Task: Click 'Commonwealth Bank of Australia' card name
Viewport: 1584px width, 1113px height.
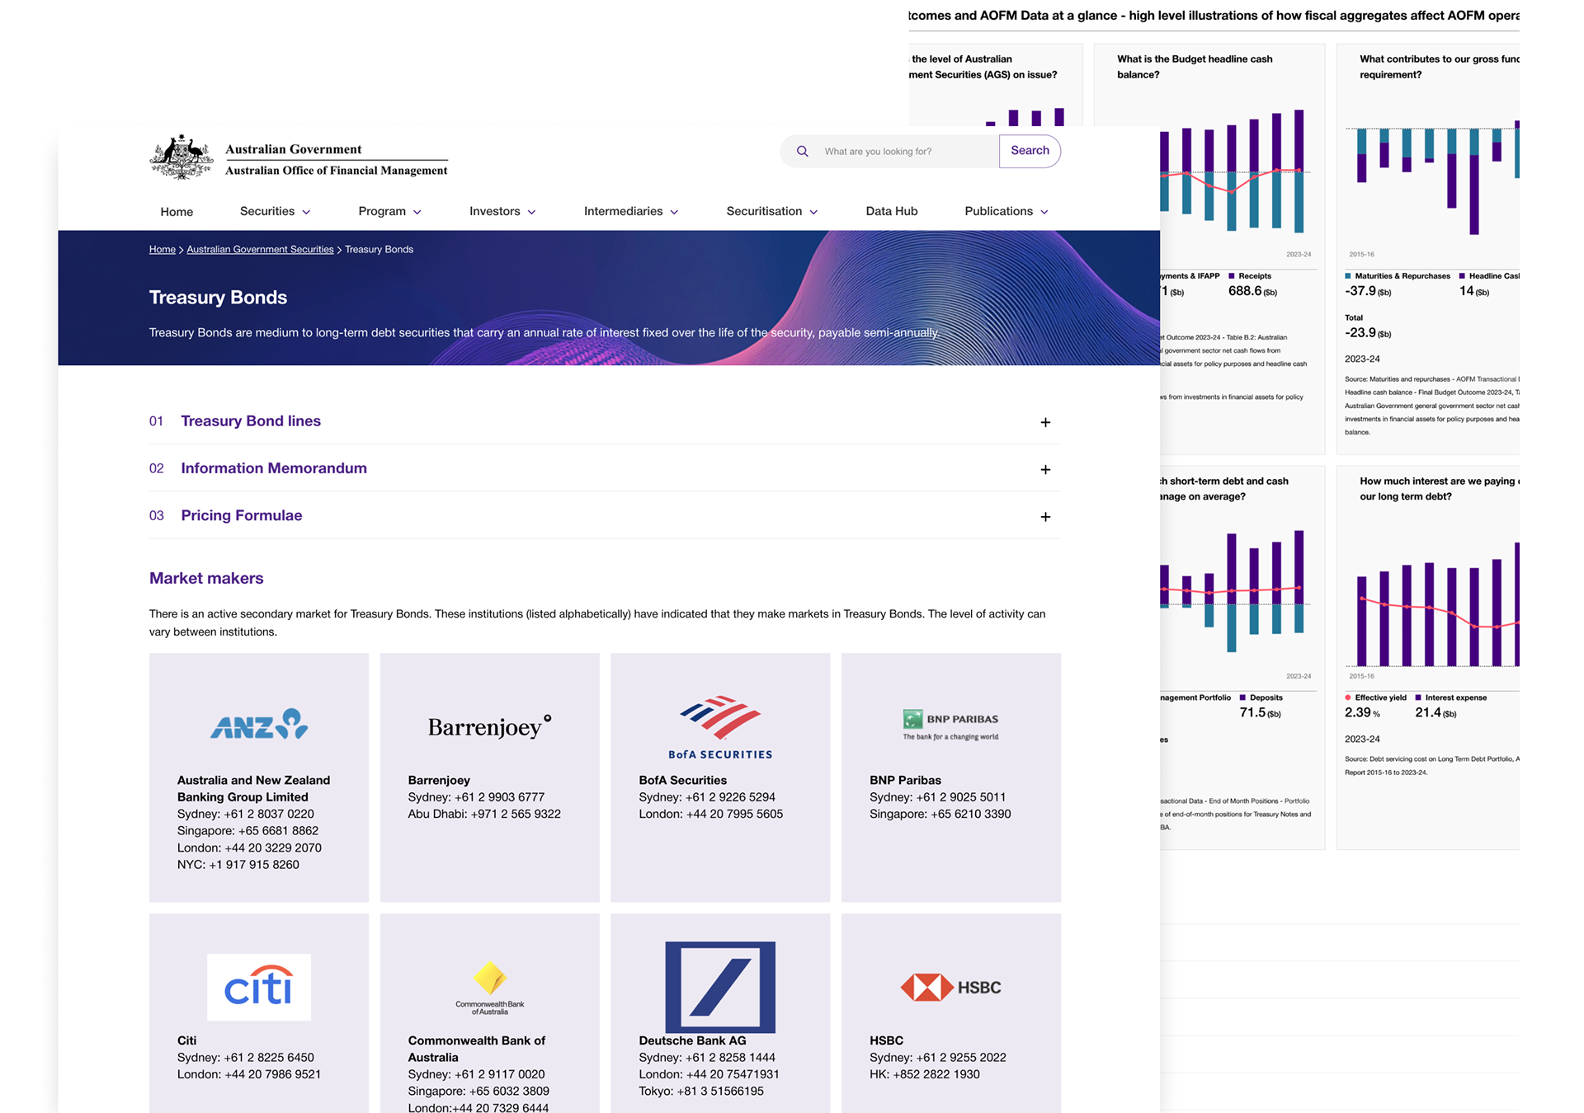Action: coord(476,1049)
